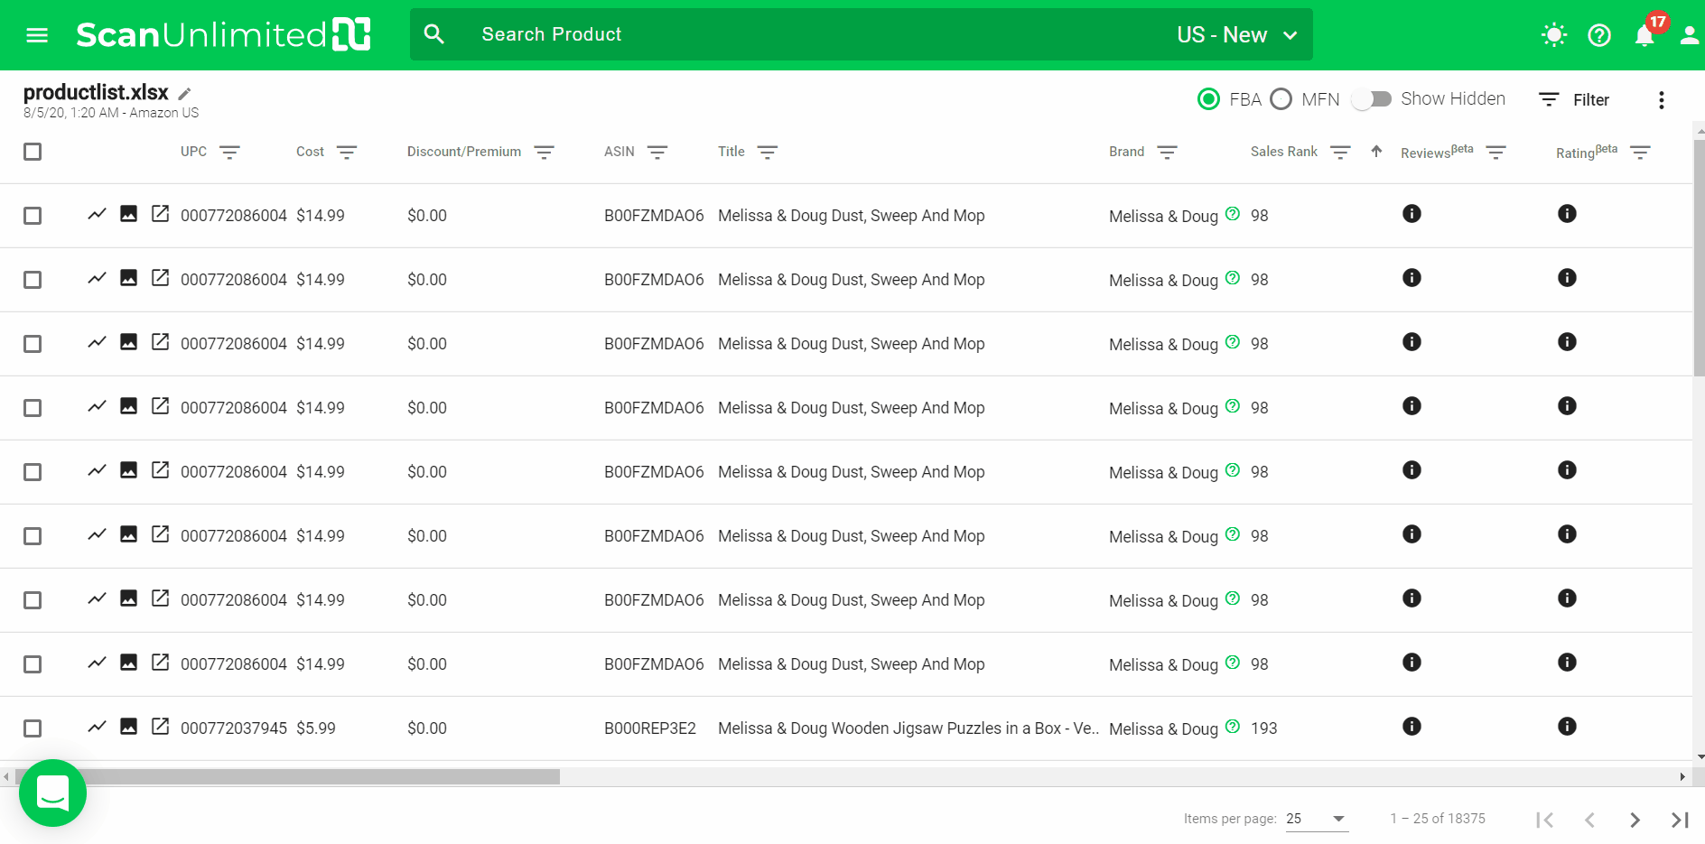Screen dimensions: 1705x844
Task: Open the three-dot more options menu
Action: 1661,100
